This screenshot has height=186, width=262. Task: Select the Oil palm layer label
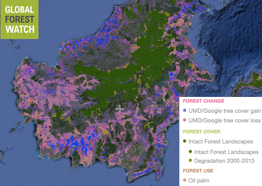pyautogui.click(x=199, y=180)
